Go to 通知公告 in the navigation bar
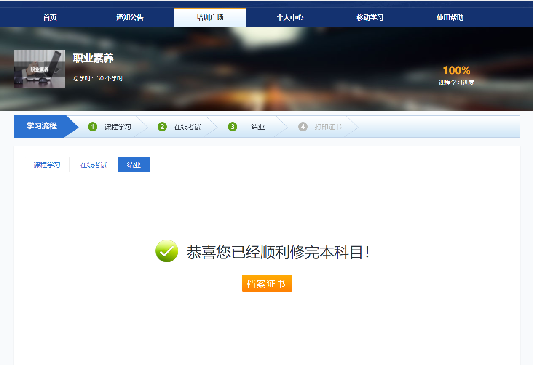This screenshot has height=365, width=533. coord(130,17)
